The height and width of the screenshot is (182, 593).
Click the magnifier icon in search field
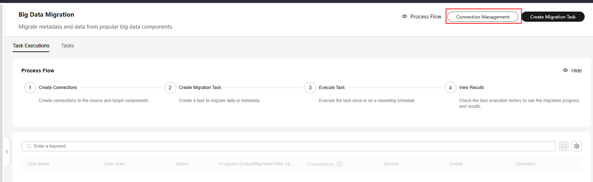coord(29,146)
